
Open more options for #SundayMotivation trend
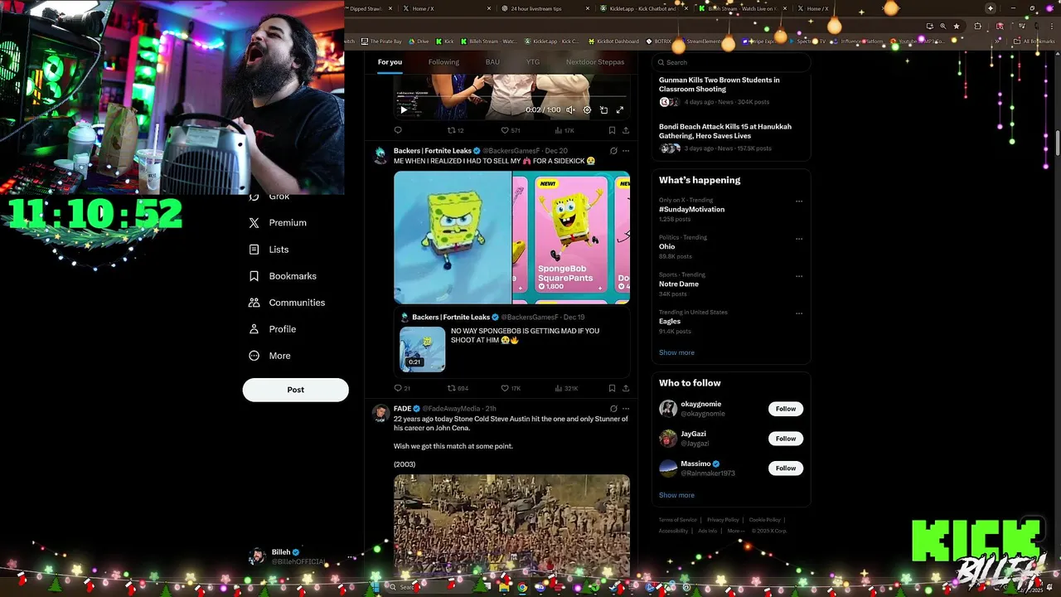tap(799, 201)
